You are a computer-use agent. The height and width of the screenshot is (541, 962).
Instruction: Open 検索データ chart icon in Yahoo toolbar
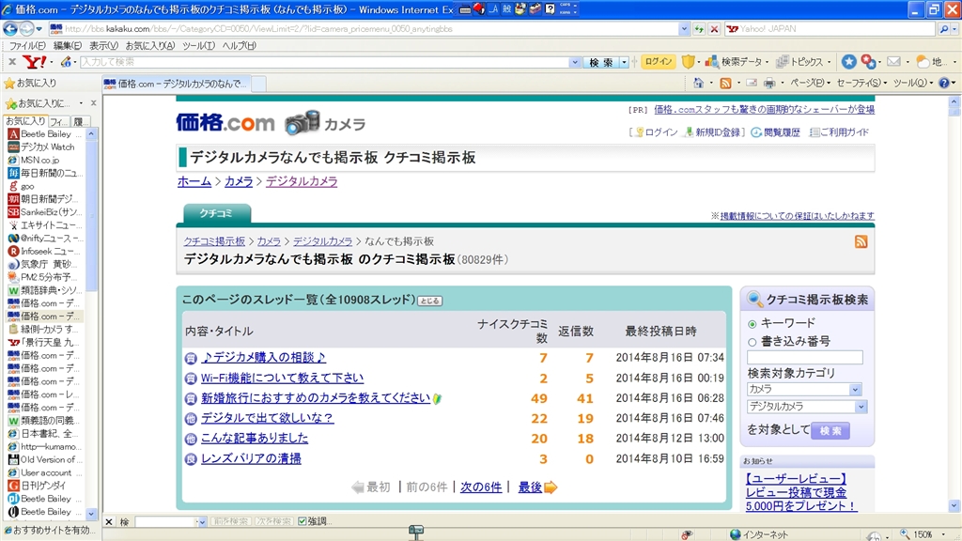[712, 62]
